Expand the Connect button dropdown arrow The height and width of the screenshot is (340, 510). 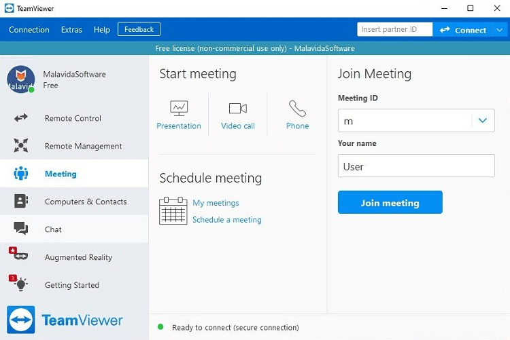[x=500, y=30]
